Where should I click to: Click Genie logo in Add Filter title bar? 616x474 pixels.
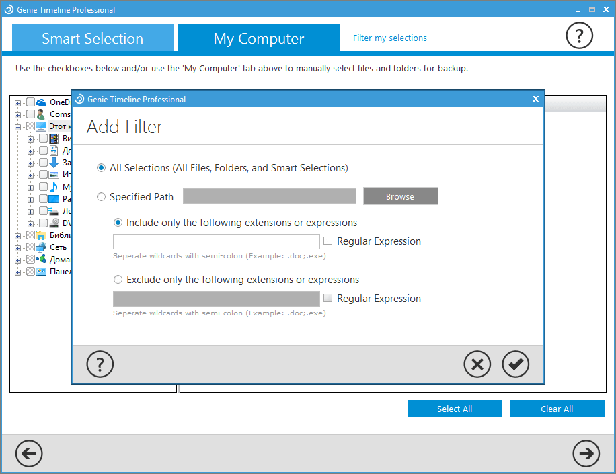pos(80,99)
